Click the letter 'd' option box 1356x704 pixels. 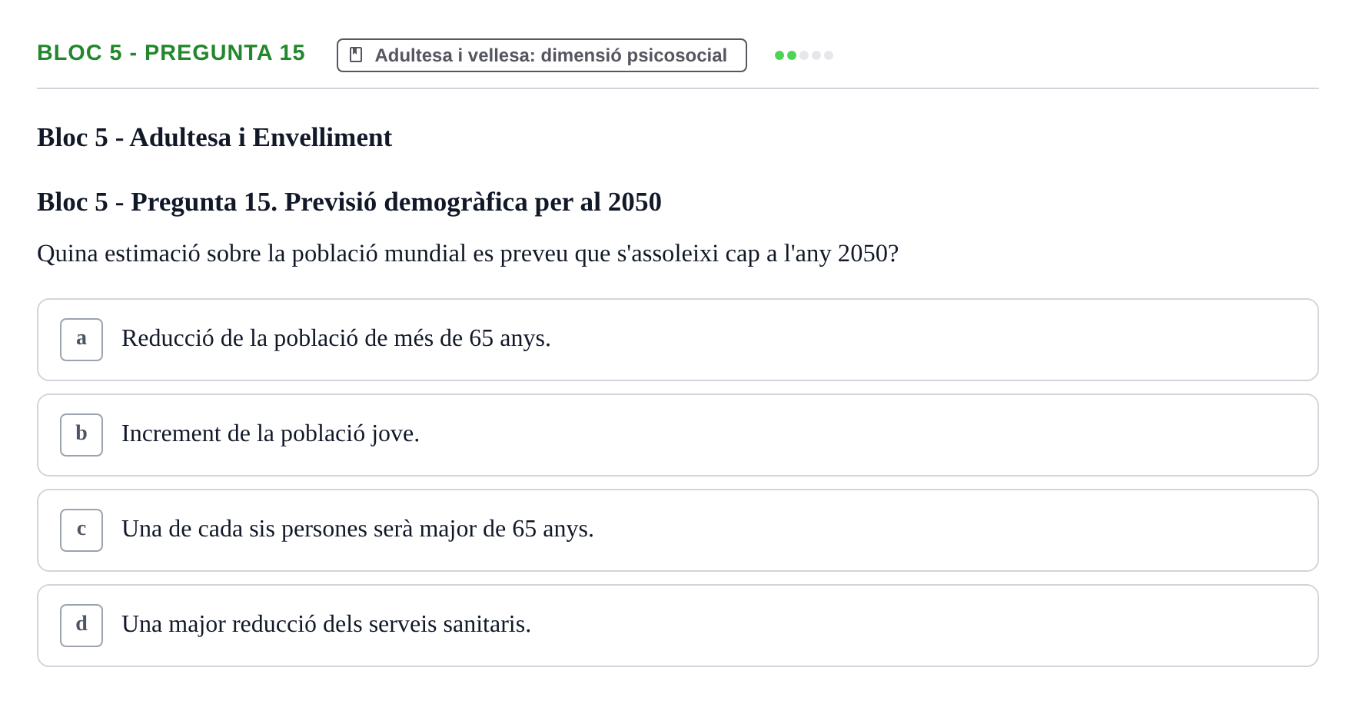click(81, 626)
